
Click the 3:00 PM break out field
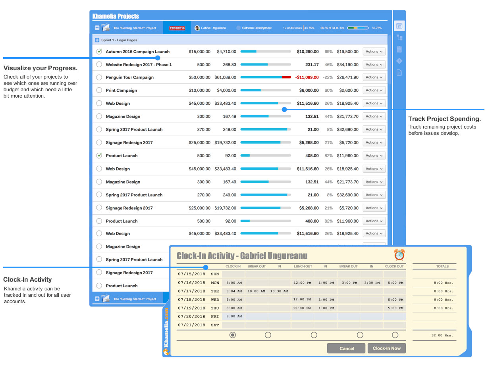point(348,283)
